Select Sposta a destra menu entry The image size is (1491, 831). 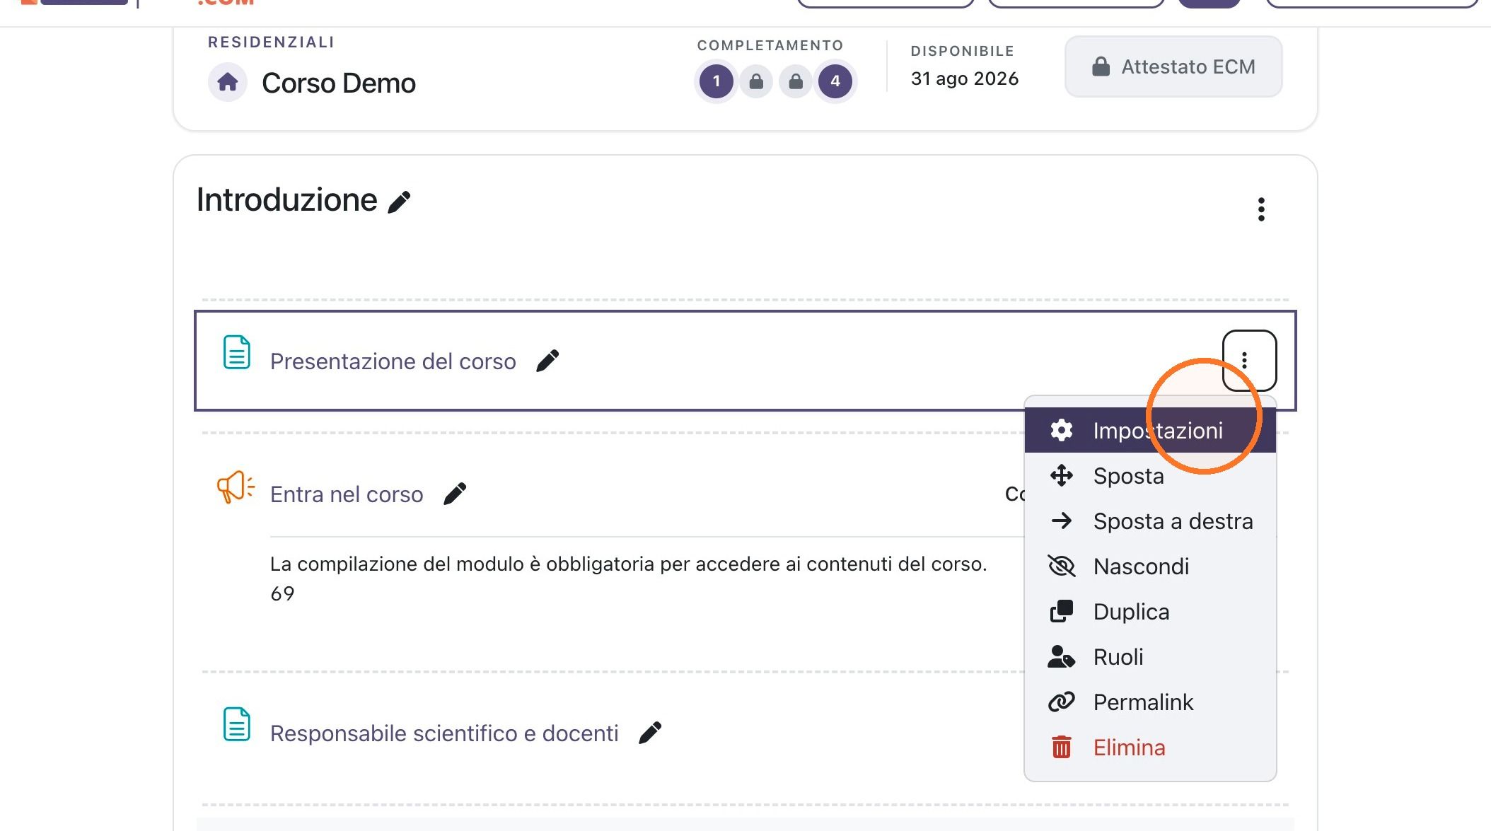click(1150, 521)
